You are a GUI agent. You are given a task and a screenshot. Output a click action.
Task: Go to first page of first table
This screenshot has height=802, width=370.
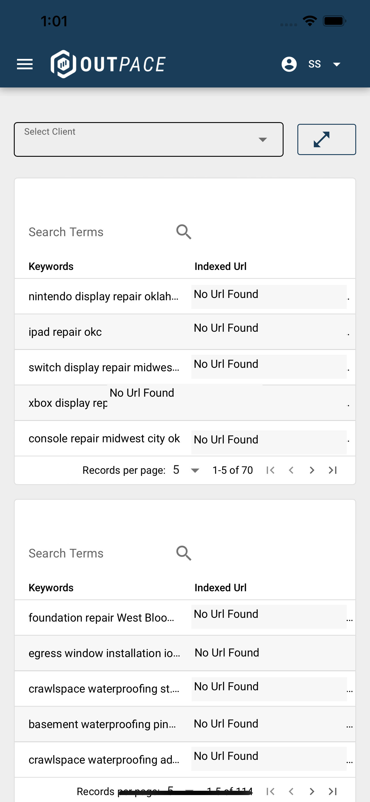pyautogui.click(x=270, y=470)
